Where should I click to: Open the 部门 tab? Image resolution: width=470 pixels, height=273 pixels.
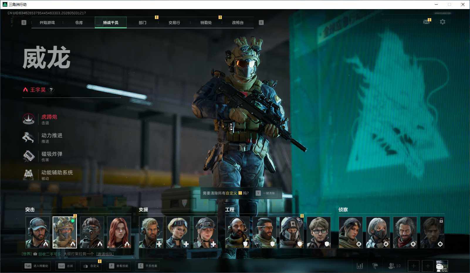point(143,23)
